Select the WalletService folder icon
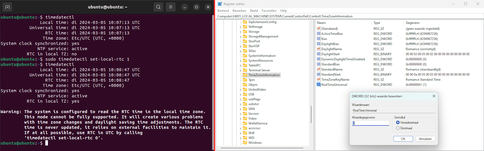The width and height of the screenshot is (484, 151). (245, 123)
